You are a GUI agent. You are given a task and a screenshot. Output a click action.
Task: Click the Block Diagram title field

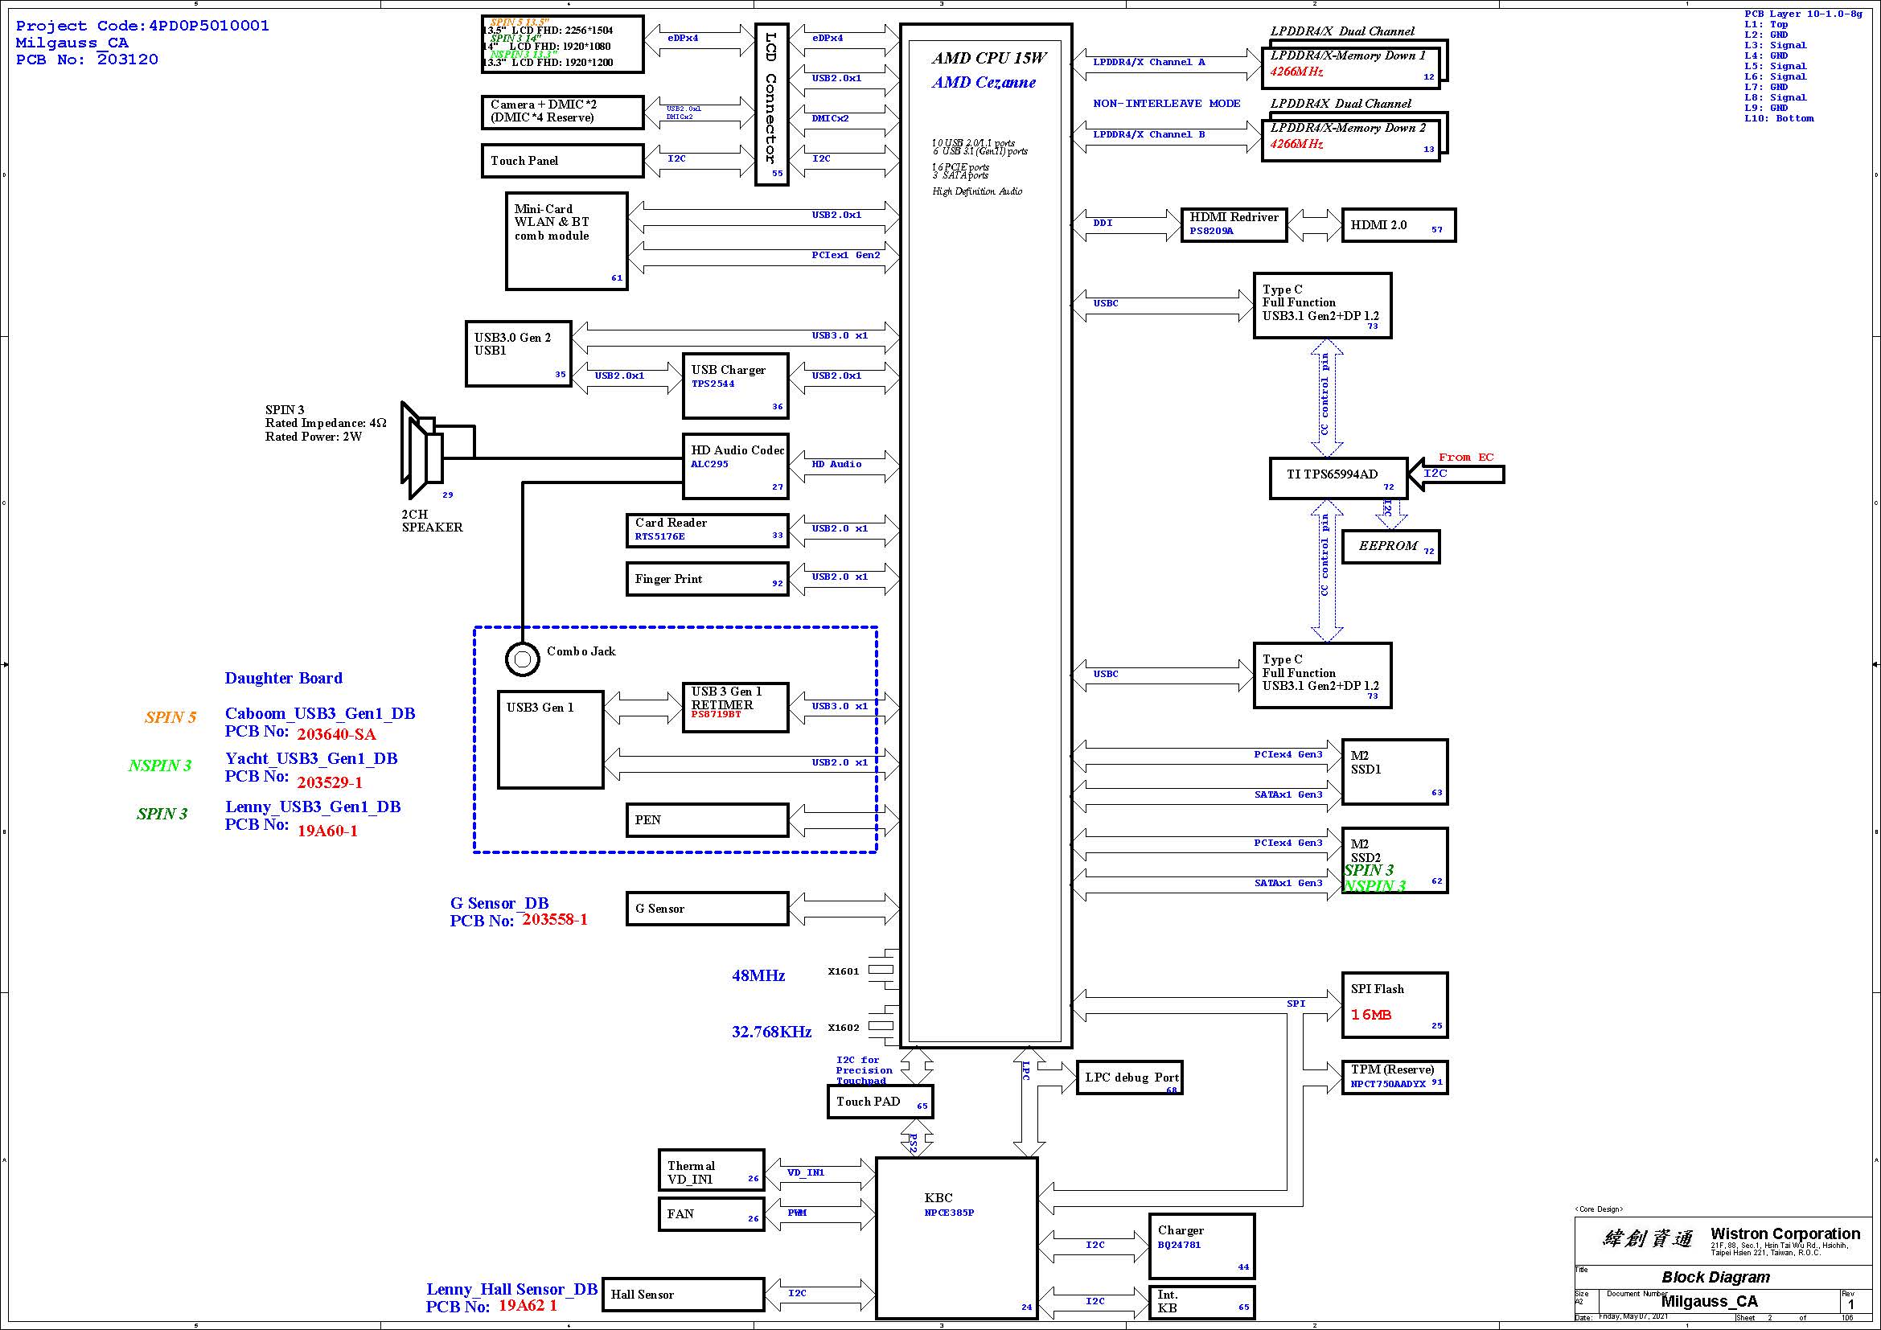1715,1277
